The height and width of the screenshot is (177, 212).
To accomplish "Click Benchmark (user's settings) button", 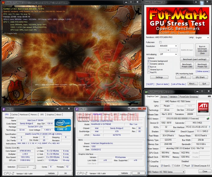I will (x=195, y=59).
